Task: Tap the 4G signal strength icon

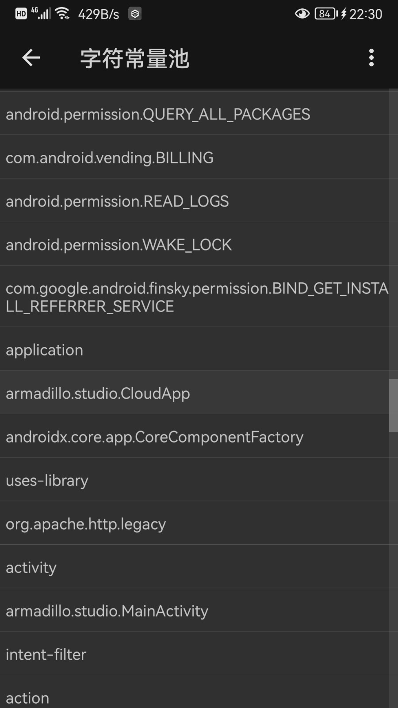Action: (42, 14)
